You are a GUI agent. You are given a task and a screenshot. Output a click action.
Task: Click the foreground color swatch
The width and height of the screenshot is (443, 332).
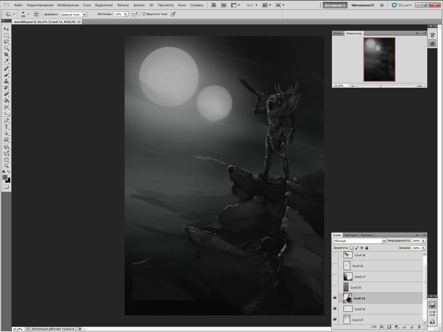[x=5, y=177]
